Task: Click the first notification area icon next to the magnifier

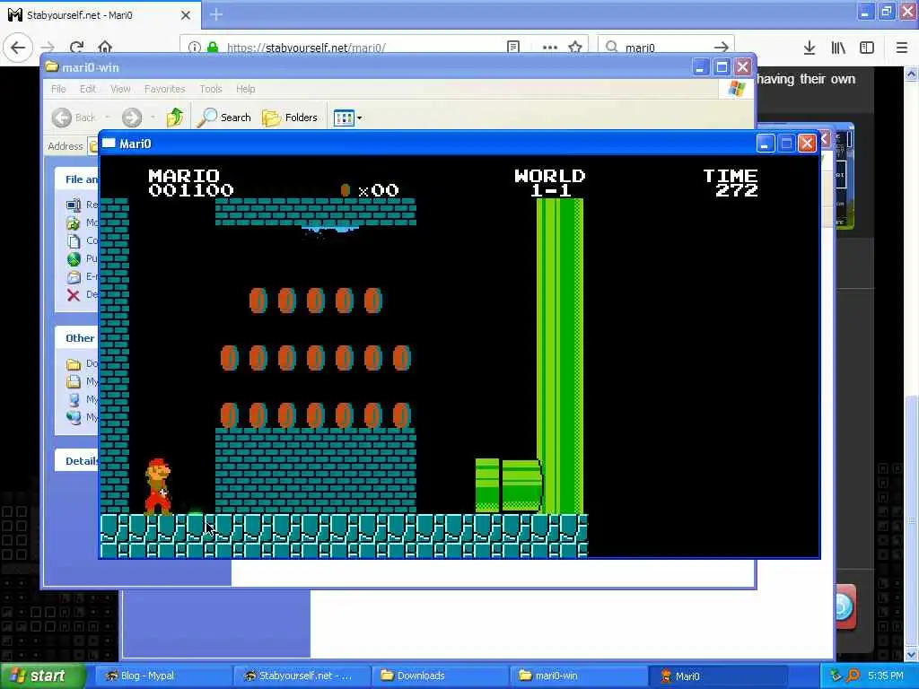Action: pos(836,676)
